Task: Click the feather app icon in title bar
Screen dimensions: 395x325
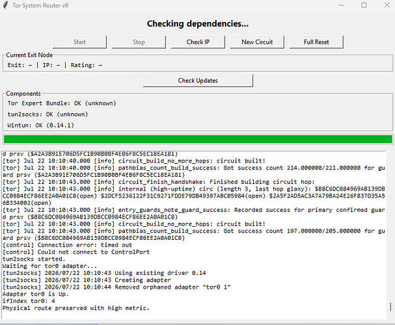Action: [5, 5]
